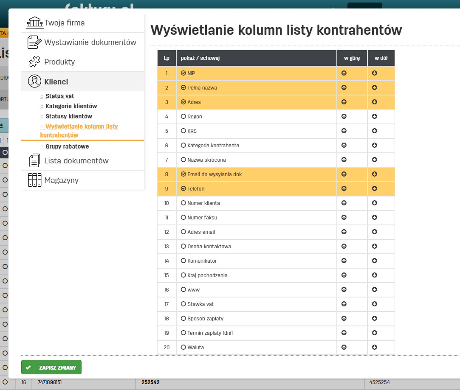Click the binders icon for Magazyny

(34, 180)
